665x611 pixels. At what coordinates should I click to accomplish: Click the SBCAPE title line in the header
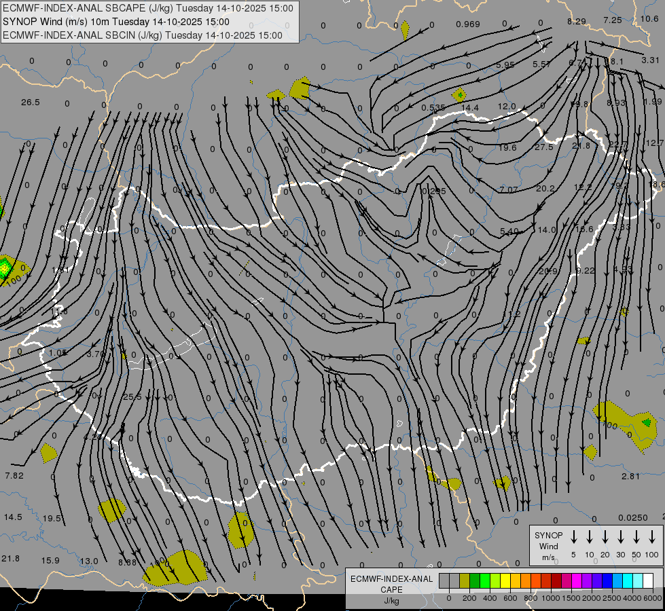click(x=147, y=8)
